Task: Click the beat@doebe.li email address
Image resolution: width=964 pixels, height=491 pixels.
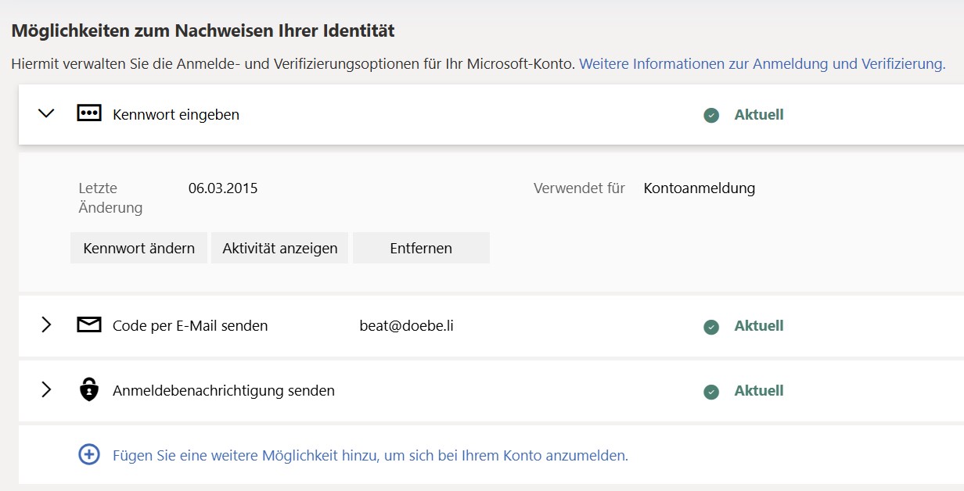Action: (406, 326)
